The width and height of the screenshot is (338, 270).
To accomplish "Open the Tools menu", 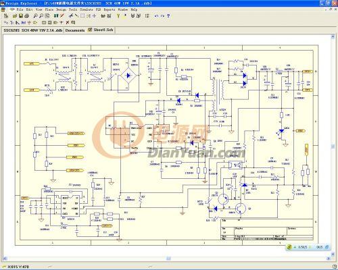I will 73,9.
